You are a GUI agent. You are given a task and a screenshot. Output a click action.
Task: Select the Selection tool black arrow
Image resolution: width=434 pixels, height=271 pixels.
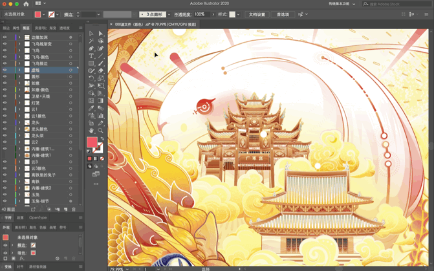click(91, 34)
